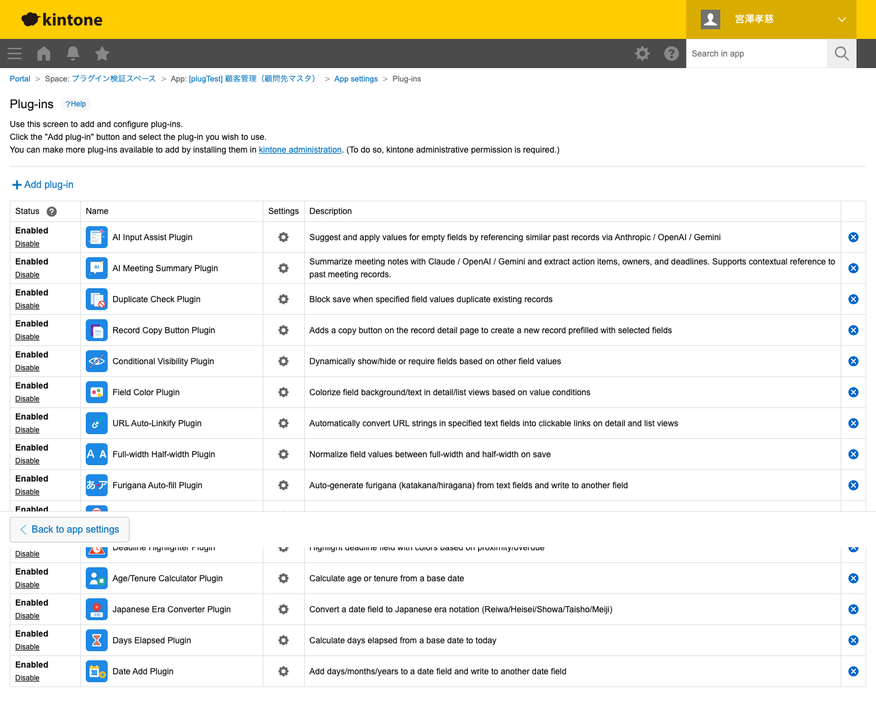Click the header settings gear icon
The image size is (876, 726).
[x=642, y=54]
